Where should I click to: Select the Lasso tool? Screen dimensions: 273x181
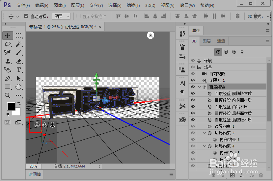tap(8, 44)
